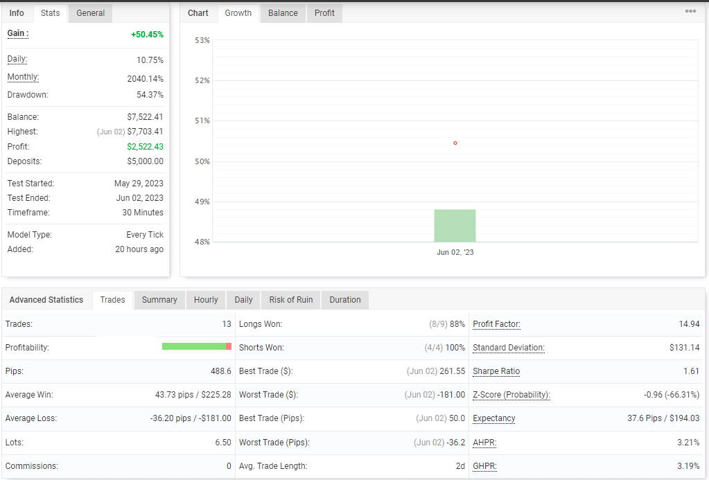
Task: Open the Hourly statistics tab
Action: pos(206,300)
